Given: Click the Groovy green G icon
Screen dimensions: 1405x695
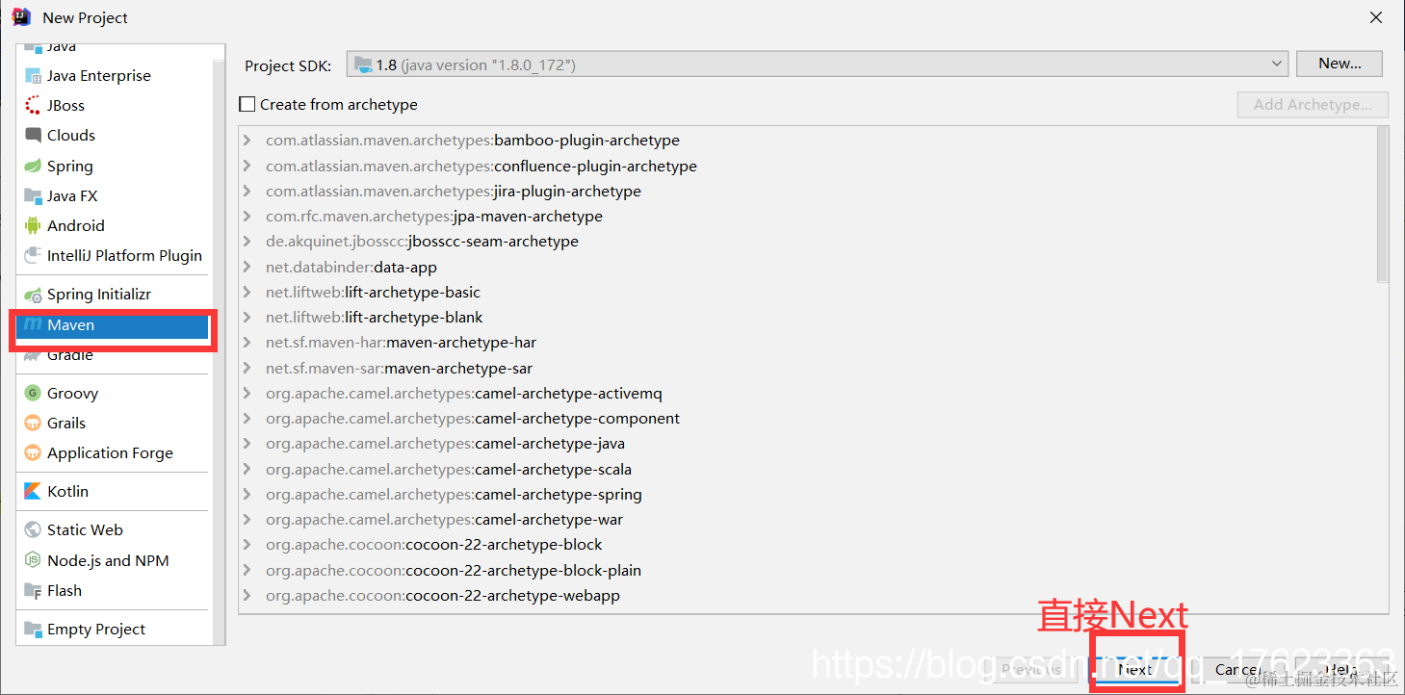Looking at the screenshot, I should coord(33,394).
